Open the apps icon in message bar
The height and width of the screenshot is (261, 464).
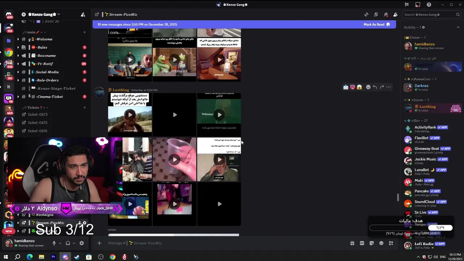391,243
